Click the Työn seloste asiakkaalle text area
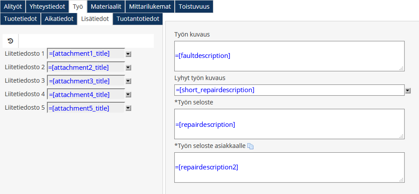 [x=289, y=167]
